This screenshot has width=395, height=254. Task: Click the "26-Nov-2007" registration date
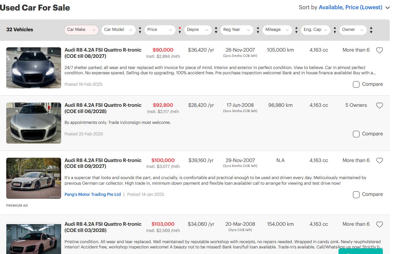pos(240,50)
